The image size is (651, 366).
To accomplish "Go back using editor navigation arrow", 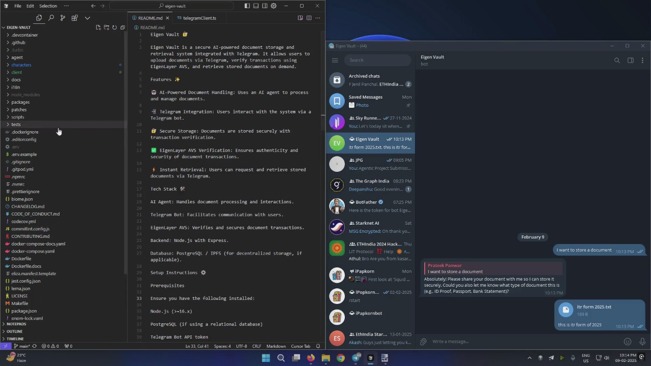I will click(x=93, y=6).
